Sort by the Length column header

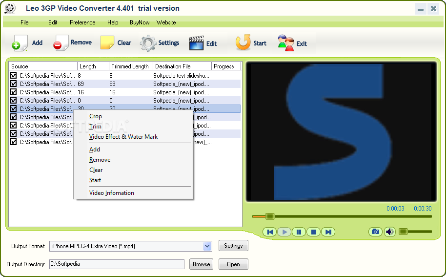[x=93, y=66]
